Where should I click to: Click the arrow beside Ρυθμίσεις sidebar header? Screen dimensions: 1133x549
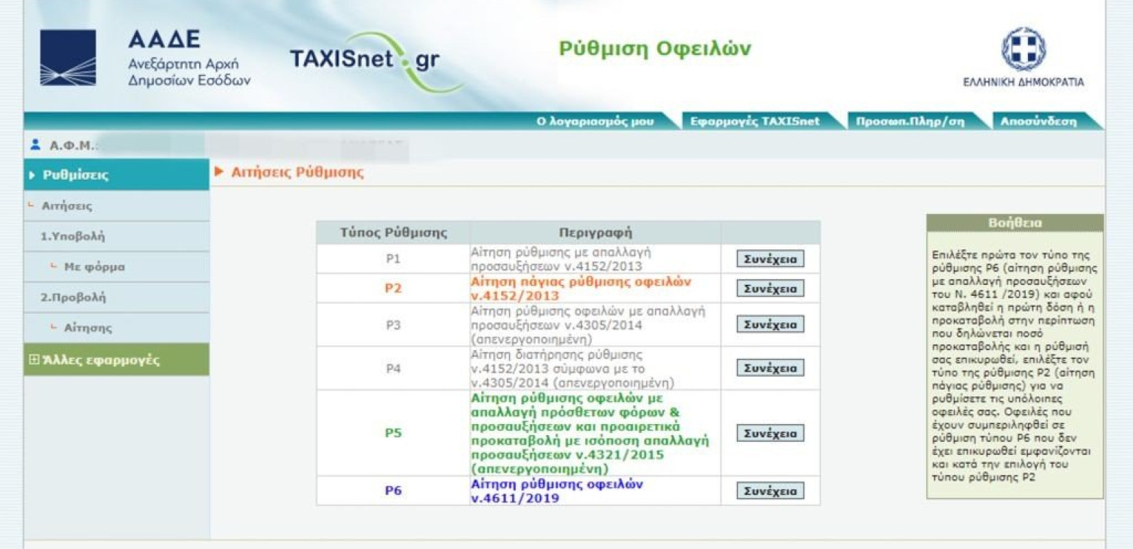(32, 175)
